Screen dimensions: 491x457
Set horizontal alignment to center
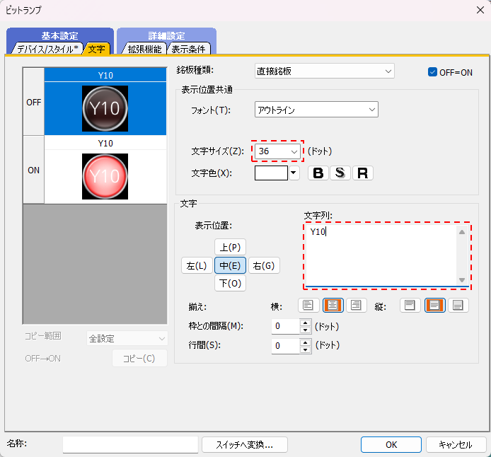tap(332, 306)
